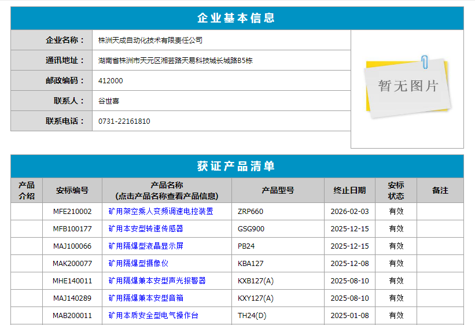Select product model KBA127
This screenshot has width=475, height=325.
point(251,264)
